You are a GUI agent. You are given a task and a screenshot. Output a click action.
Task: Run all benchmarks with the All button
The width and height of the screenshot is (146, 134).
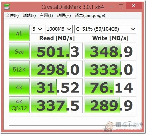coord(19,33)
